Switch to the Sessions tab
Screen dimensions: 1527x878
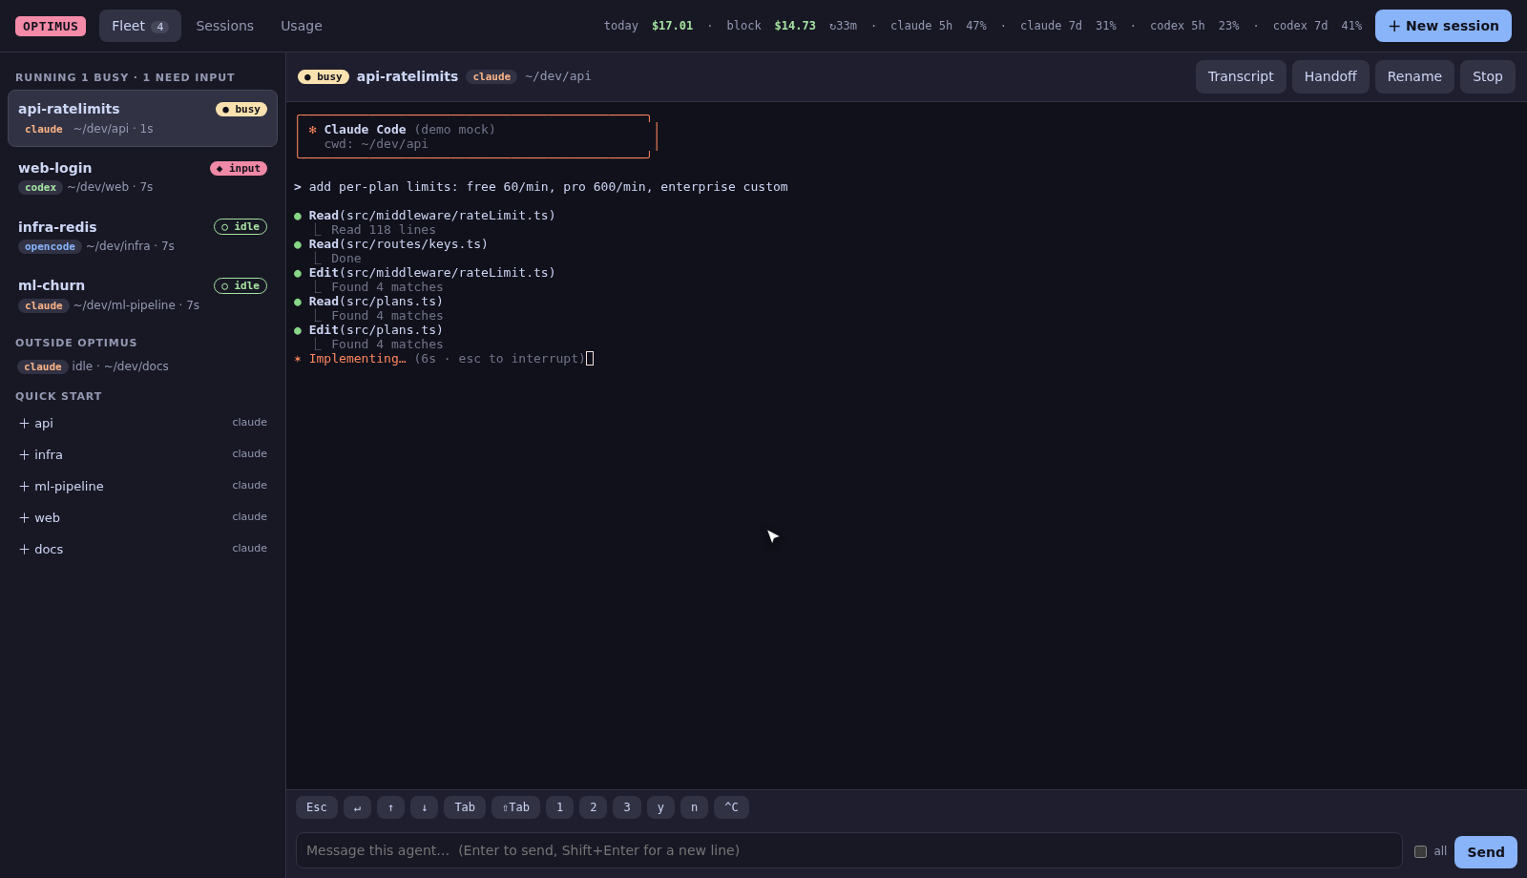click(x=225, y=26)
